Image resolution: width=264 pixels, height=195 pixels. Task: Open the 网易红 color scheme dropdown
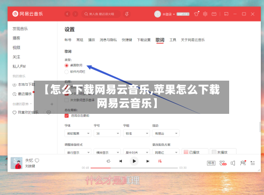(x=166, y=151)
